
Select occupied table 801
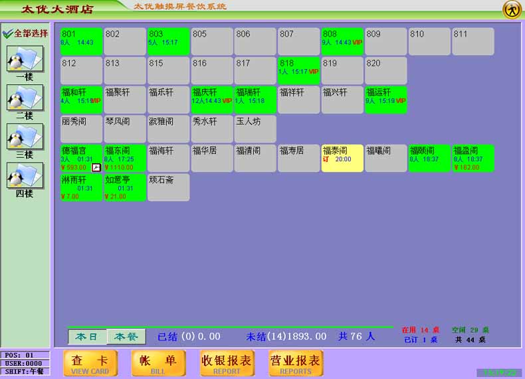pyautogui.click(x=82, y=41)
